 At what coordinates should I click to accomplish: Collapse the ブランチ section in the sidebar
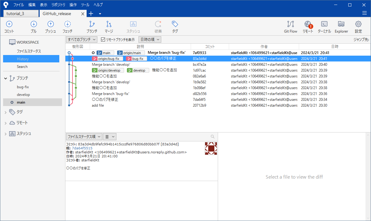point(6,78)
